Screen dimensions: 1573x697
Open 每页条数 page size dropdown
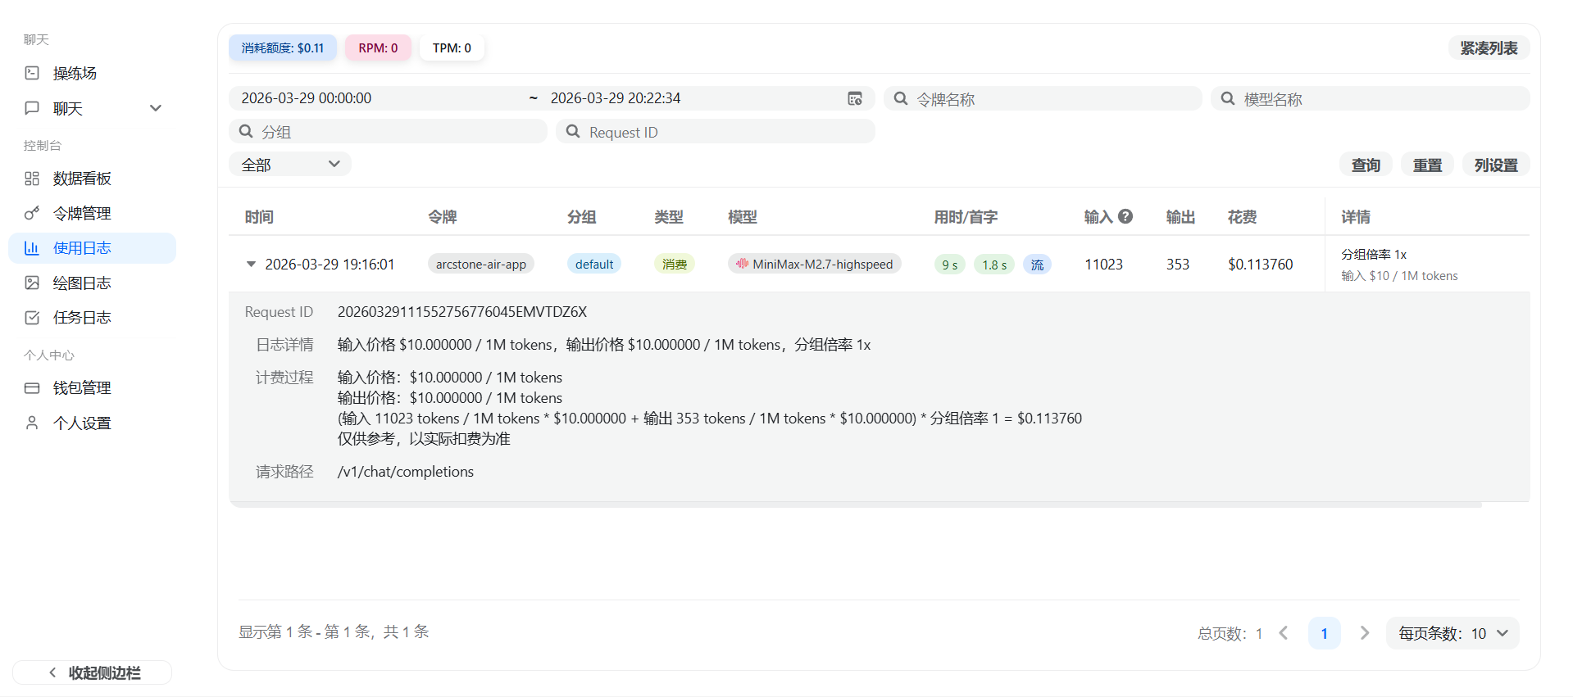click(1452, 633)
